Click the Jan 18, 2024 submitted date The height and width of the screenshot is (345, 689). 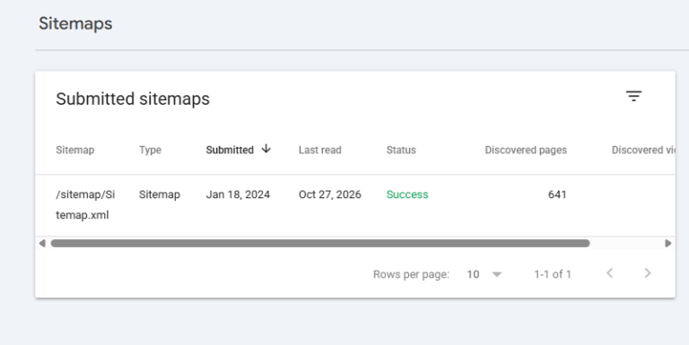(x=238, y=194)
